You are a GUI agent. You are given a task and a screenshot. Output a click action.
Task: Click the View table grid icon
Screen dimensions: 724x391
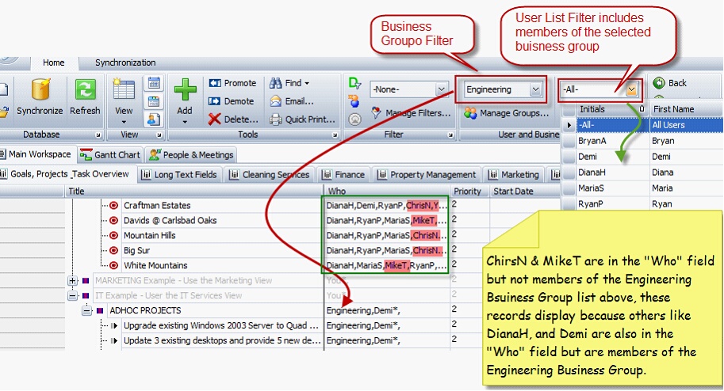tap(123, 89)
